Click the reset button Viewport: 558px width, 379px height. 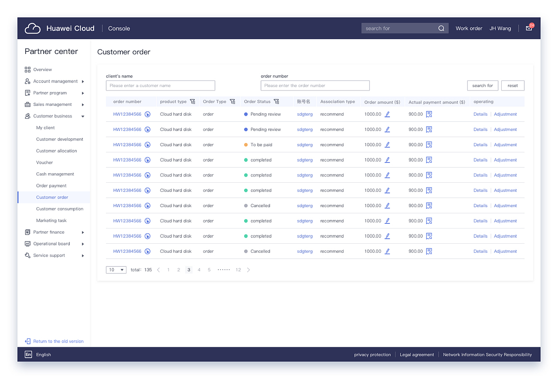(x=513, y=86)
